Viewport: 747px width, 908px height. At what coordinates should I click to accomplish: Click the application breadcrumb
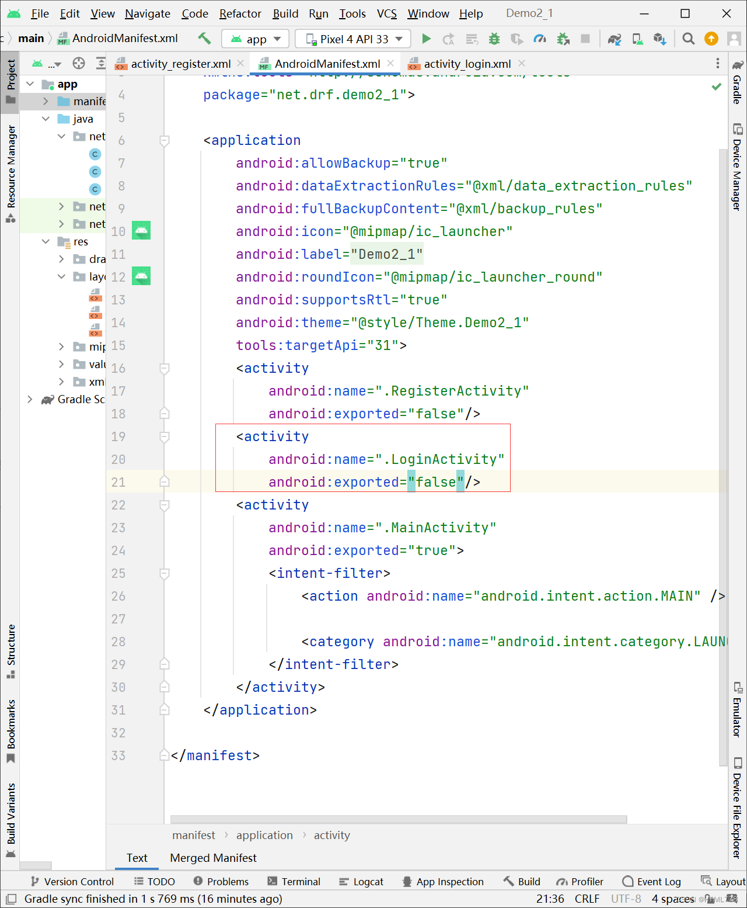pyautogui.click(x=264, y=836)
